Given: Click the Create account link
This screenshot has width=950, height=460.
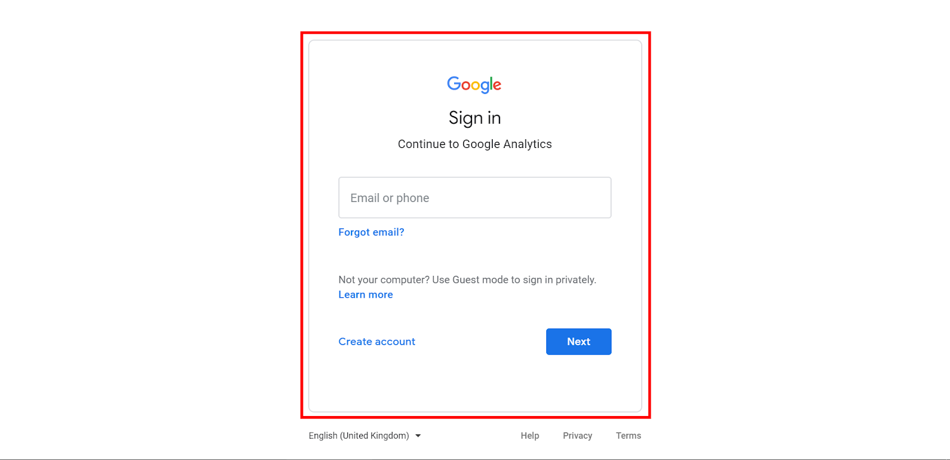Looking at the screenshot, I should pos(376,342).
